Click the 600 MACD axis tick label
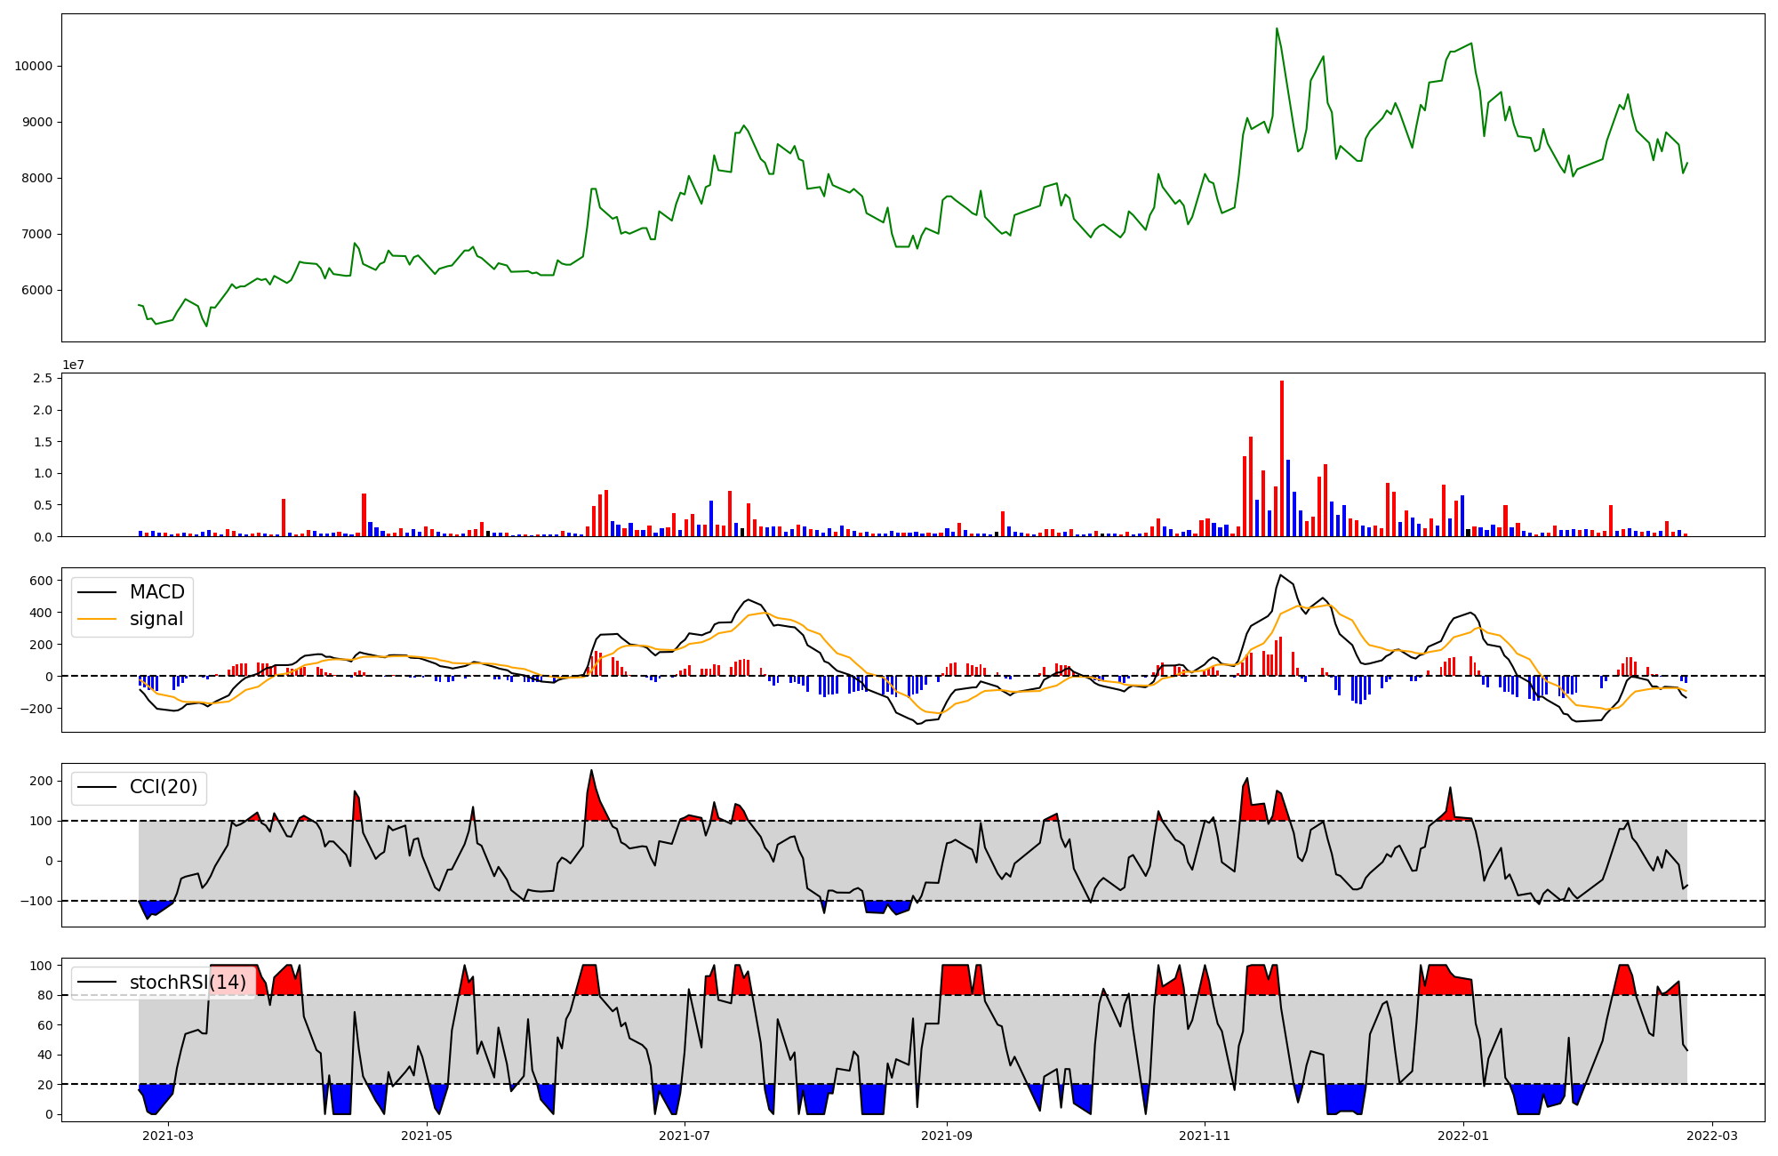1778x1156 pixels. pos(41,581)
